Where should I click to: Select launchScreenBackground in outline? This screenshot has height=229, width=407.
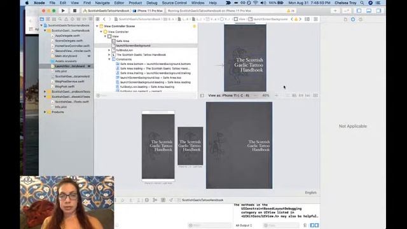(133, 46)
